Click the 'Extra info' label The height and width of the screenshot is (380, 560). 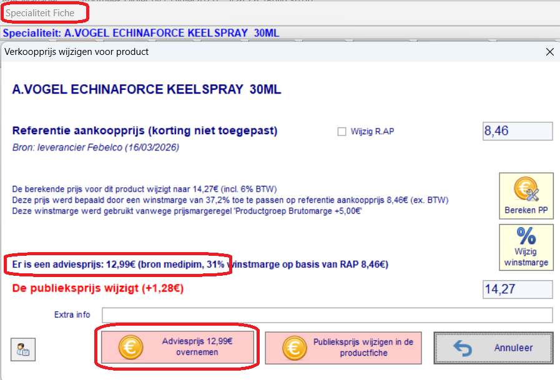(72, 314)
